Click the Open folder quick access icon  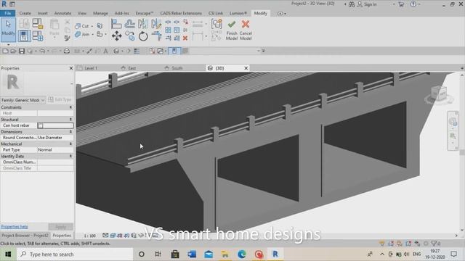pyautogui.click(x=13, y=51)
